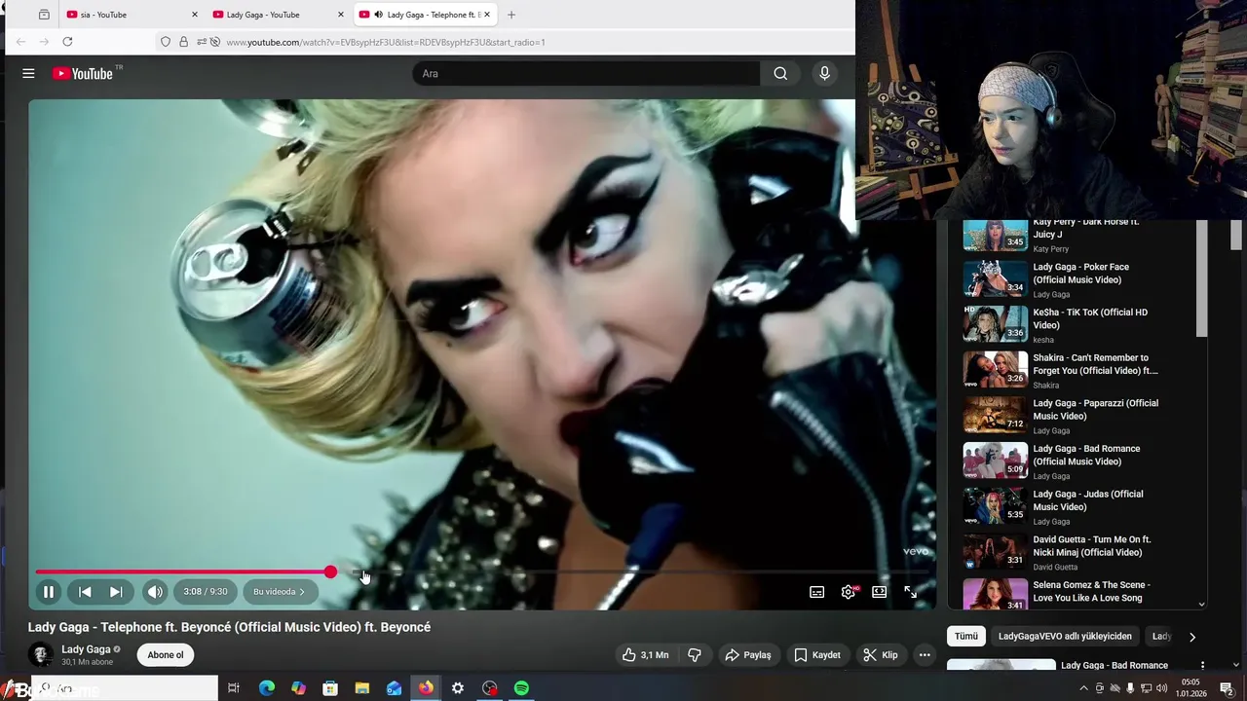This screenshot has width=1247, height=701.
Task: Open Windows Settings gear in taskbar
Action: (457, 688)
